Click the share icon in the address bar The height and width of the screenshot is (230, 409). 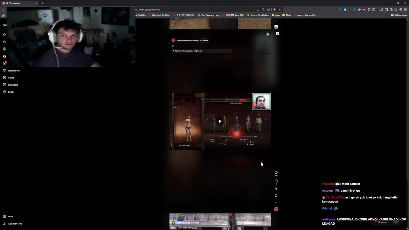269,10
